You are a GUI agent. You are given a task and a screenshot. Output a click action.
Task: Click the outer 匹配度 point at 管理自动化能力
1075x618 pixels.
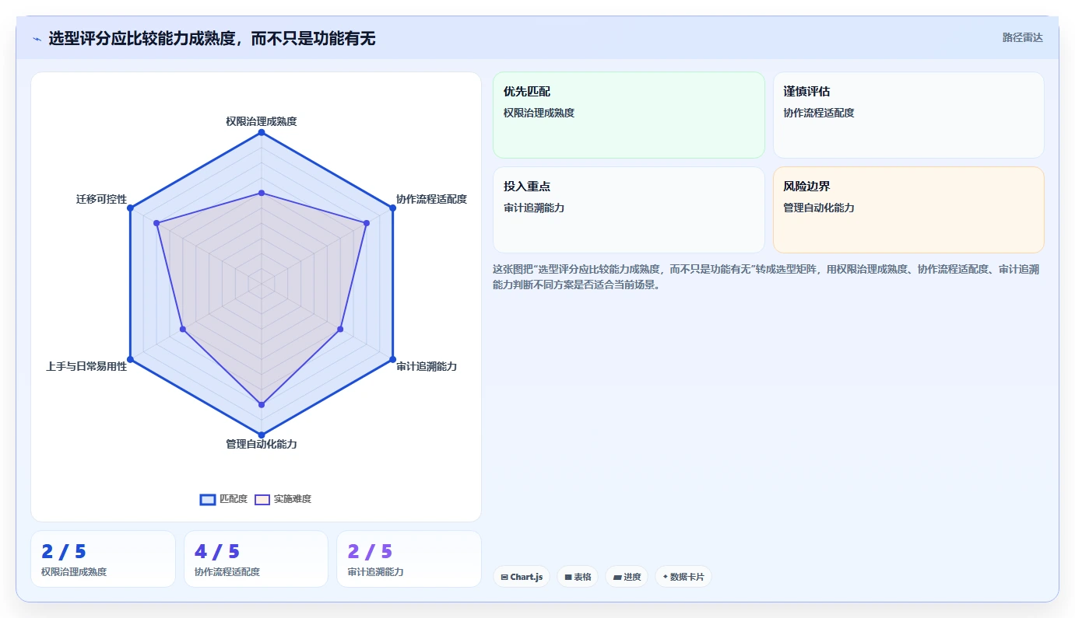click(262, 435)
